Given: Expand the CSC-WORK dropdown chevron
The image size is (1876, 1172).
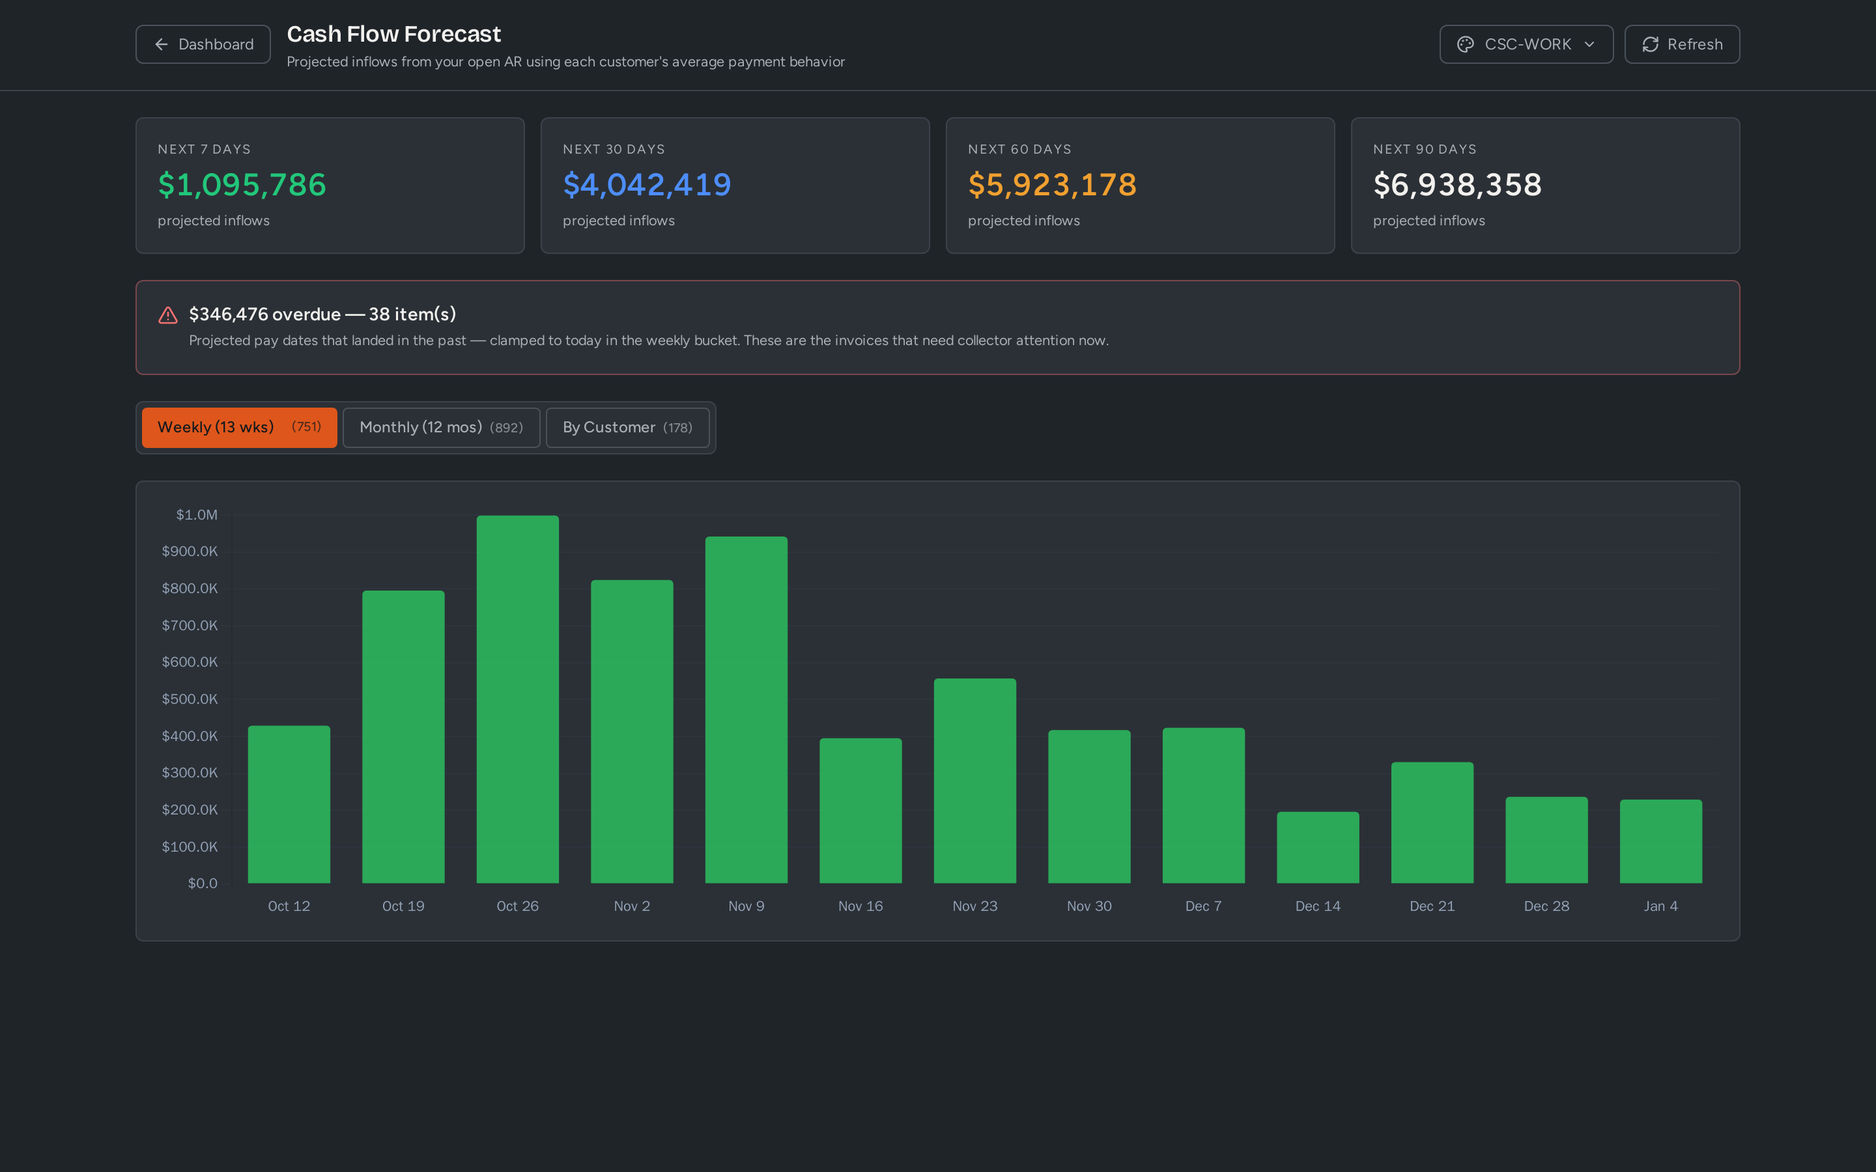Looking at the screenshot, I should [x=1590, y=44].
